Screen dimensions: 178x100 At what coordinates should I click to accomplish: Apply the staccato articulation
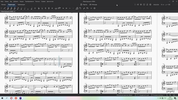point(73,8)
